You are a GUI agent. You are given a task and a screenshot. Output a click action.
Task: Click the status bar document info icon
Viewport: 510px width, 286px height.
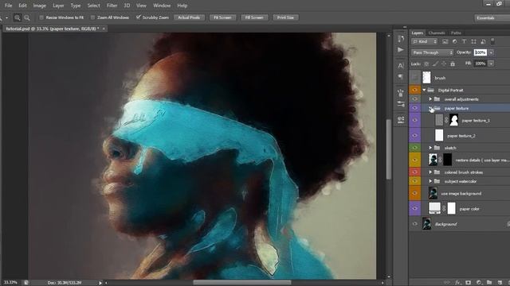[25, 283]
